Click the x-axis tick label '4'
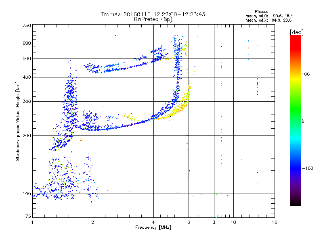The image size is (323, 242). click(x=153, y=222)
